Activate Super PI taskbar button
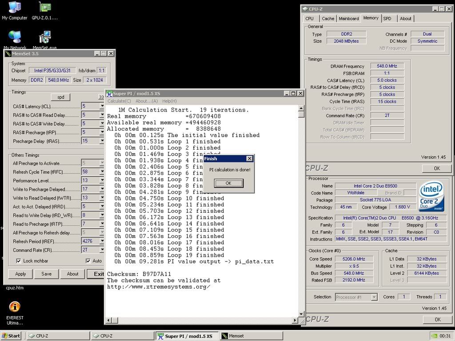This screenshot has width=455, height=341. tap(187, 336)
